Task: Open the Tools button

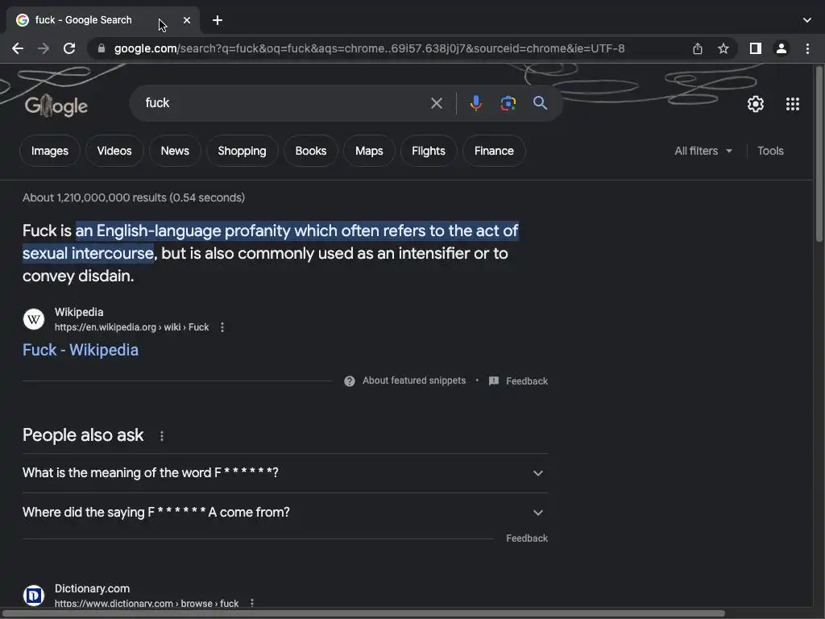Action: tap(770, 151)
